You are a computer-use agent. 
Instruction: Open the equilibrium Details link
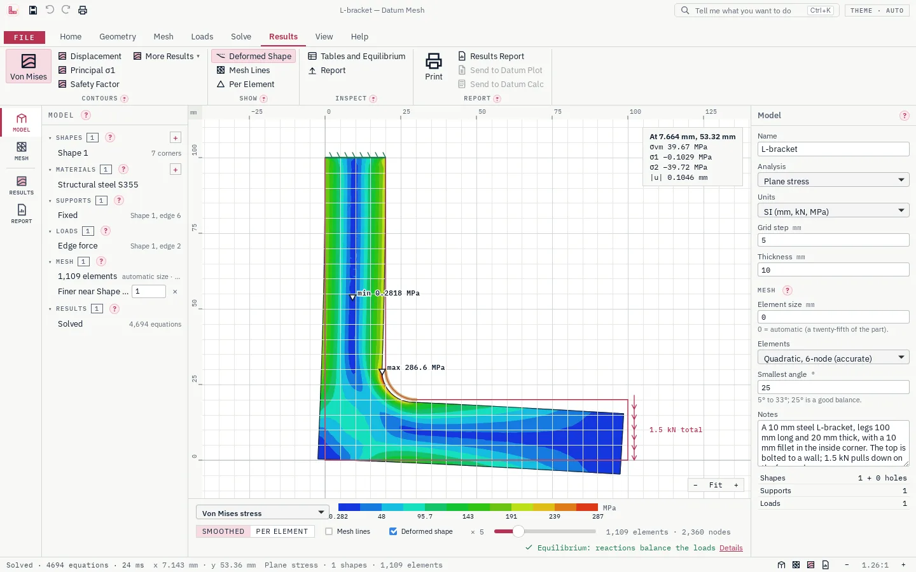click(731, 548)
